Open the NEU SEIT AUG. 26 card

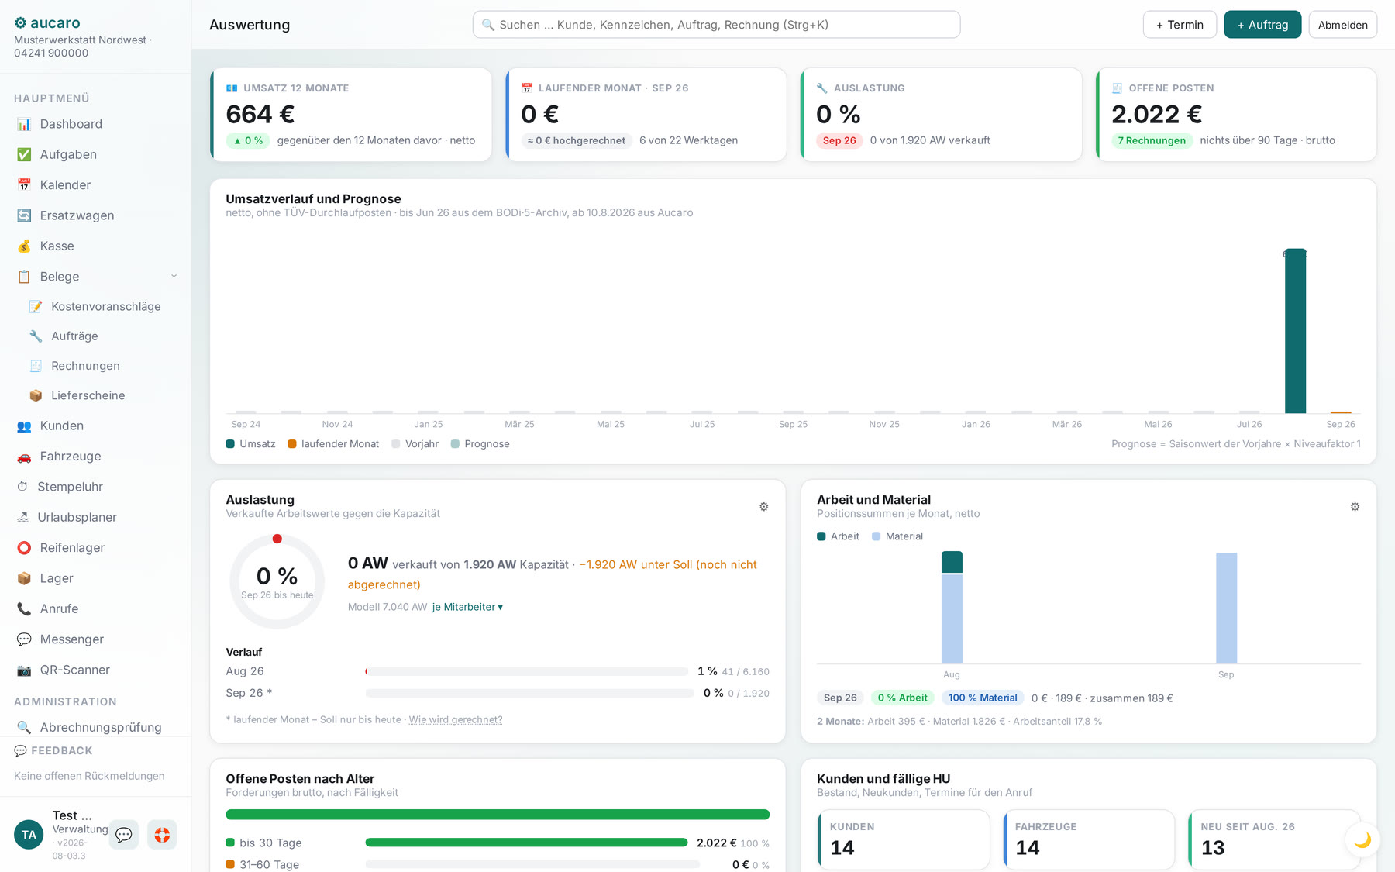pos(1274,839)
